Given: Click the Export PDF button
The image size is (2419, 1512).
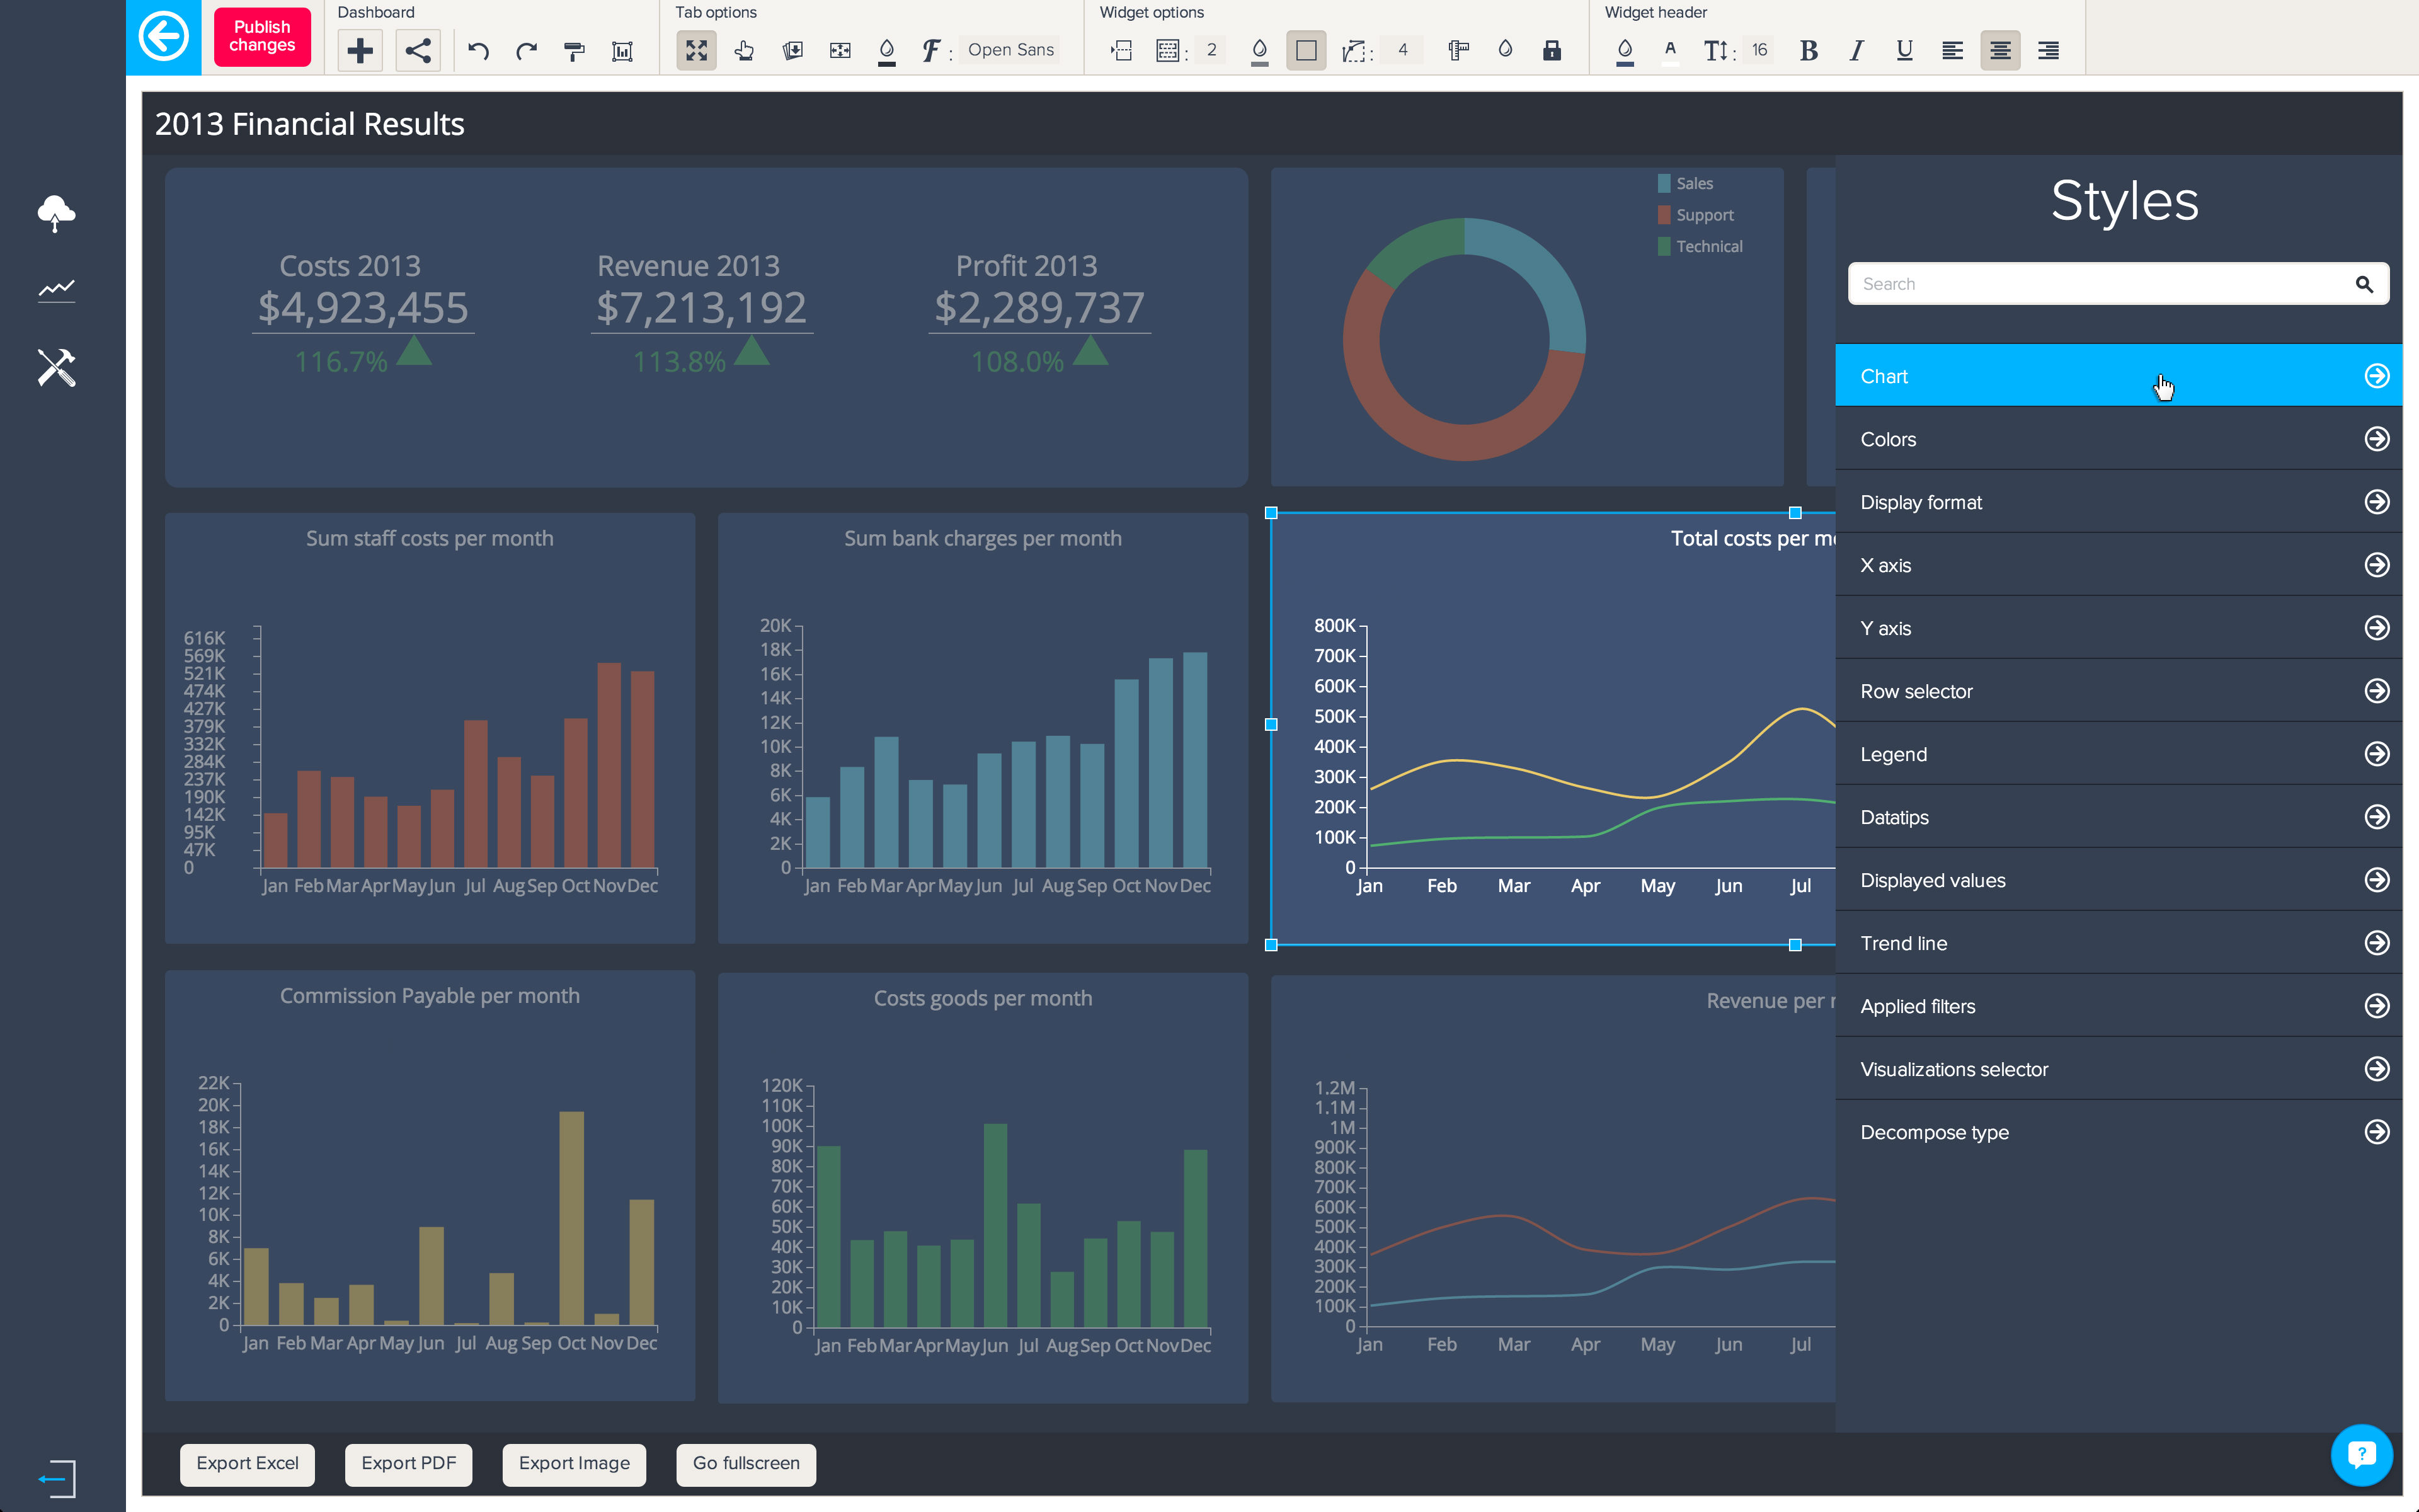Looking at the screenshot, I should point(408,1464).
